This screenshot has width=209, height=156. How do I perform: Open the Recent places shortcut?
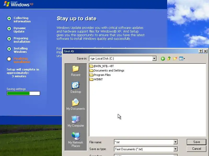pyautogui.click(x=76, y=71)
